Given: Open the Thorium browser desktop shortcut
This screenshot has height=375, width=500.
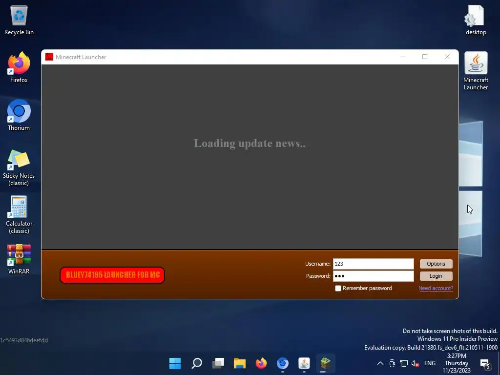Looking at the screenshot, I should [x=19, y=115].
